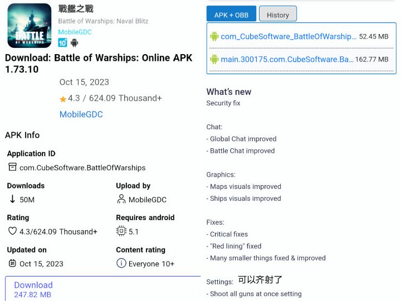This screenshot has height=301, width=401.
Task: Open the MobileGDC link below the rating
Action: click(x=81, y=114)
